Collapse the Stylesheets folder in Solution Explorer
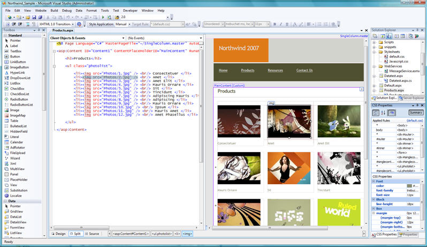The height and width of the screenshot is (247, 427). pyautogui.click(x=375, y=52)
